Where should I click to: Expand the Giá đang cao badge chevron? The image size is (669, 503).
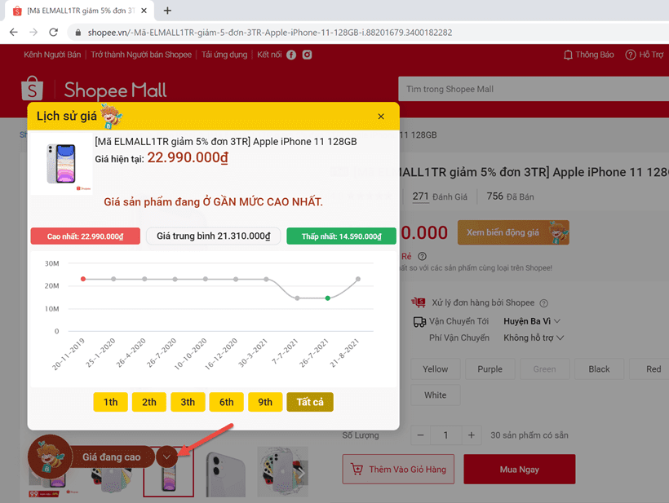[168, 457]
